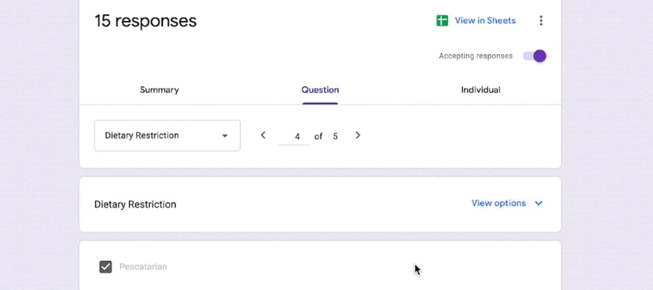Click the Dietary Restriction question card title
Image resolution: width=653 pixels, height=290 pixels.
[135, 204]
